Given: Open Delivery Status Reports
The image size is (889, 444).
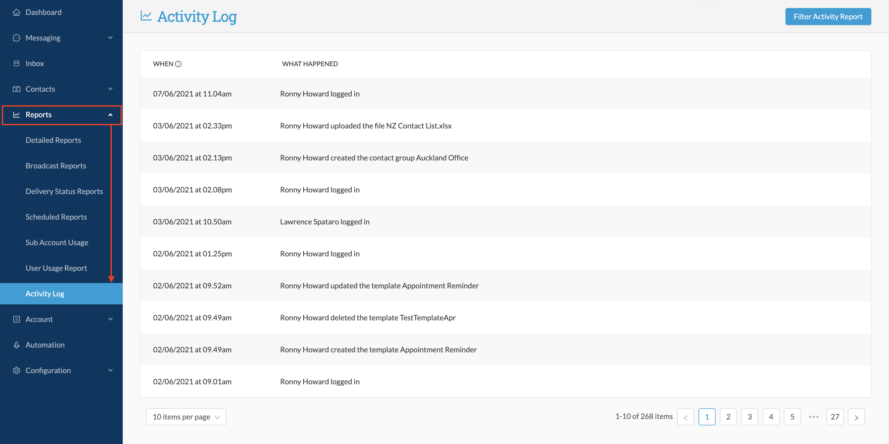Looking at the screenshot, I should [64, 191].
